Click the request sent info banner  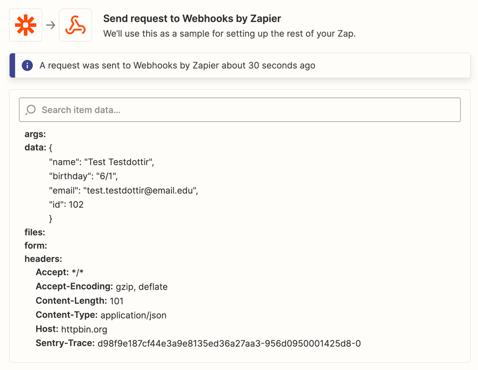[x=240, y=65]
